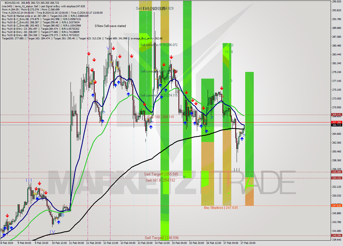Screen dimensions: 343x246
Task: Click the 'Sell correction 87.5 | 286.072' label
Action: click(159, 45)
